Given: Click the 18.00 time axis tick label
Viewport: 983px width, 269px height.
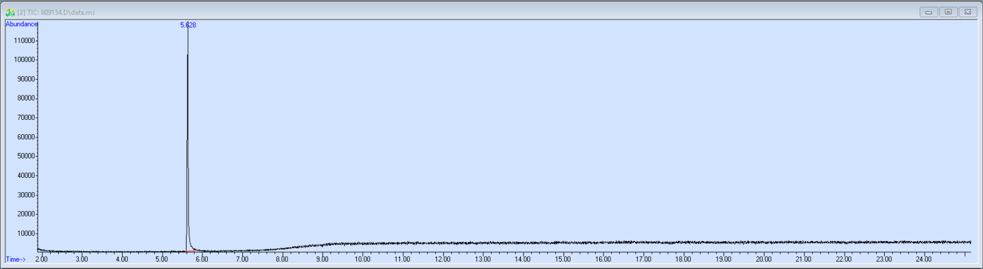Looking at the screenshot, I should (683, 259).
